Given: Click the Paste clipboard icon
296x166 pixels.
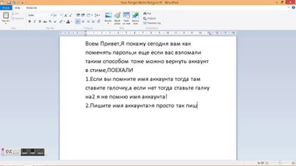Looking at the screenshot, I should pyautogui.click(x=6, y=16).
